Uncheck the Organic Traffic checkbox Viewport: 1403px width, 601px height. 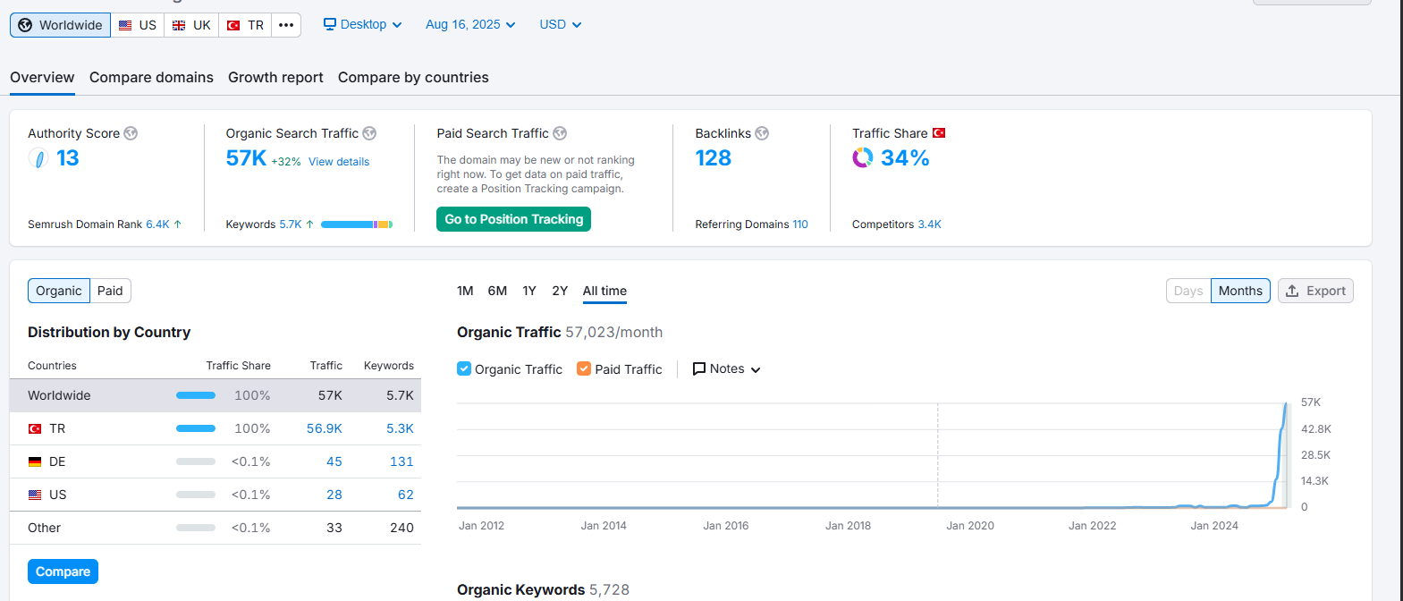tap(464, 368)
